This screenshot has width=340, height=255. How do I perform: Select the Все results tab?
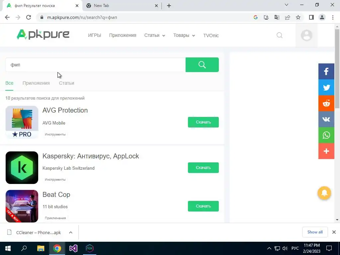pos(9,83)
